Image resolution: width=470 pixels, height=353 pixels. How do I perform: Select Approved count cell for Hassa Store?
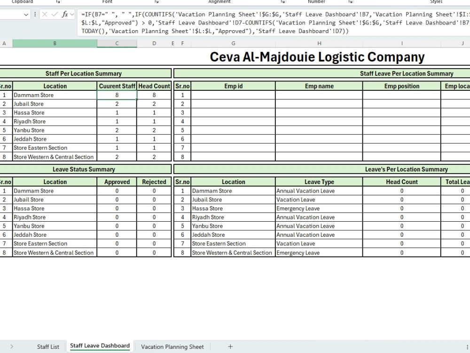pyautogui.click(x=117, y=209)
